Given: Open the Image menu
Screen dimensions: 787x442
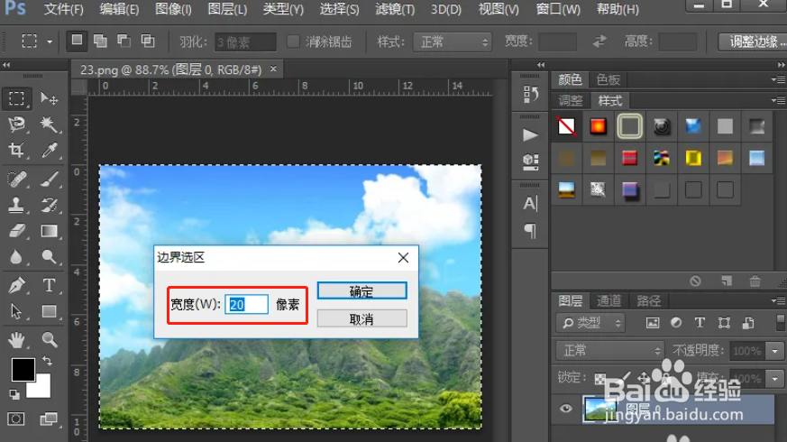Looking at the screenshot, I should [173, 9].
